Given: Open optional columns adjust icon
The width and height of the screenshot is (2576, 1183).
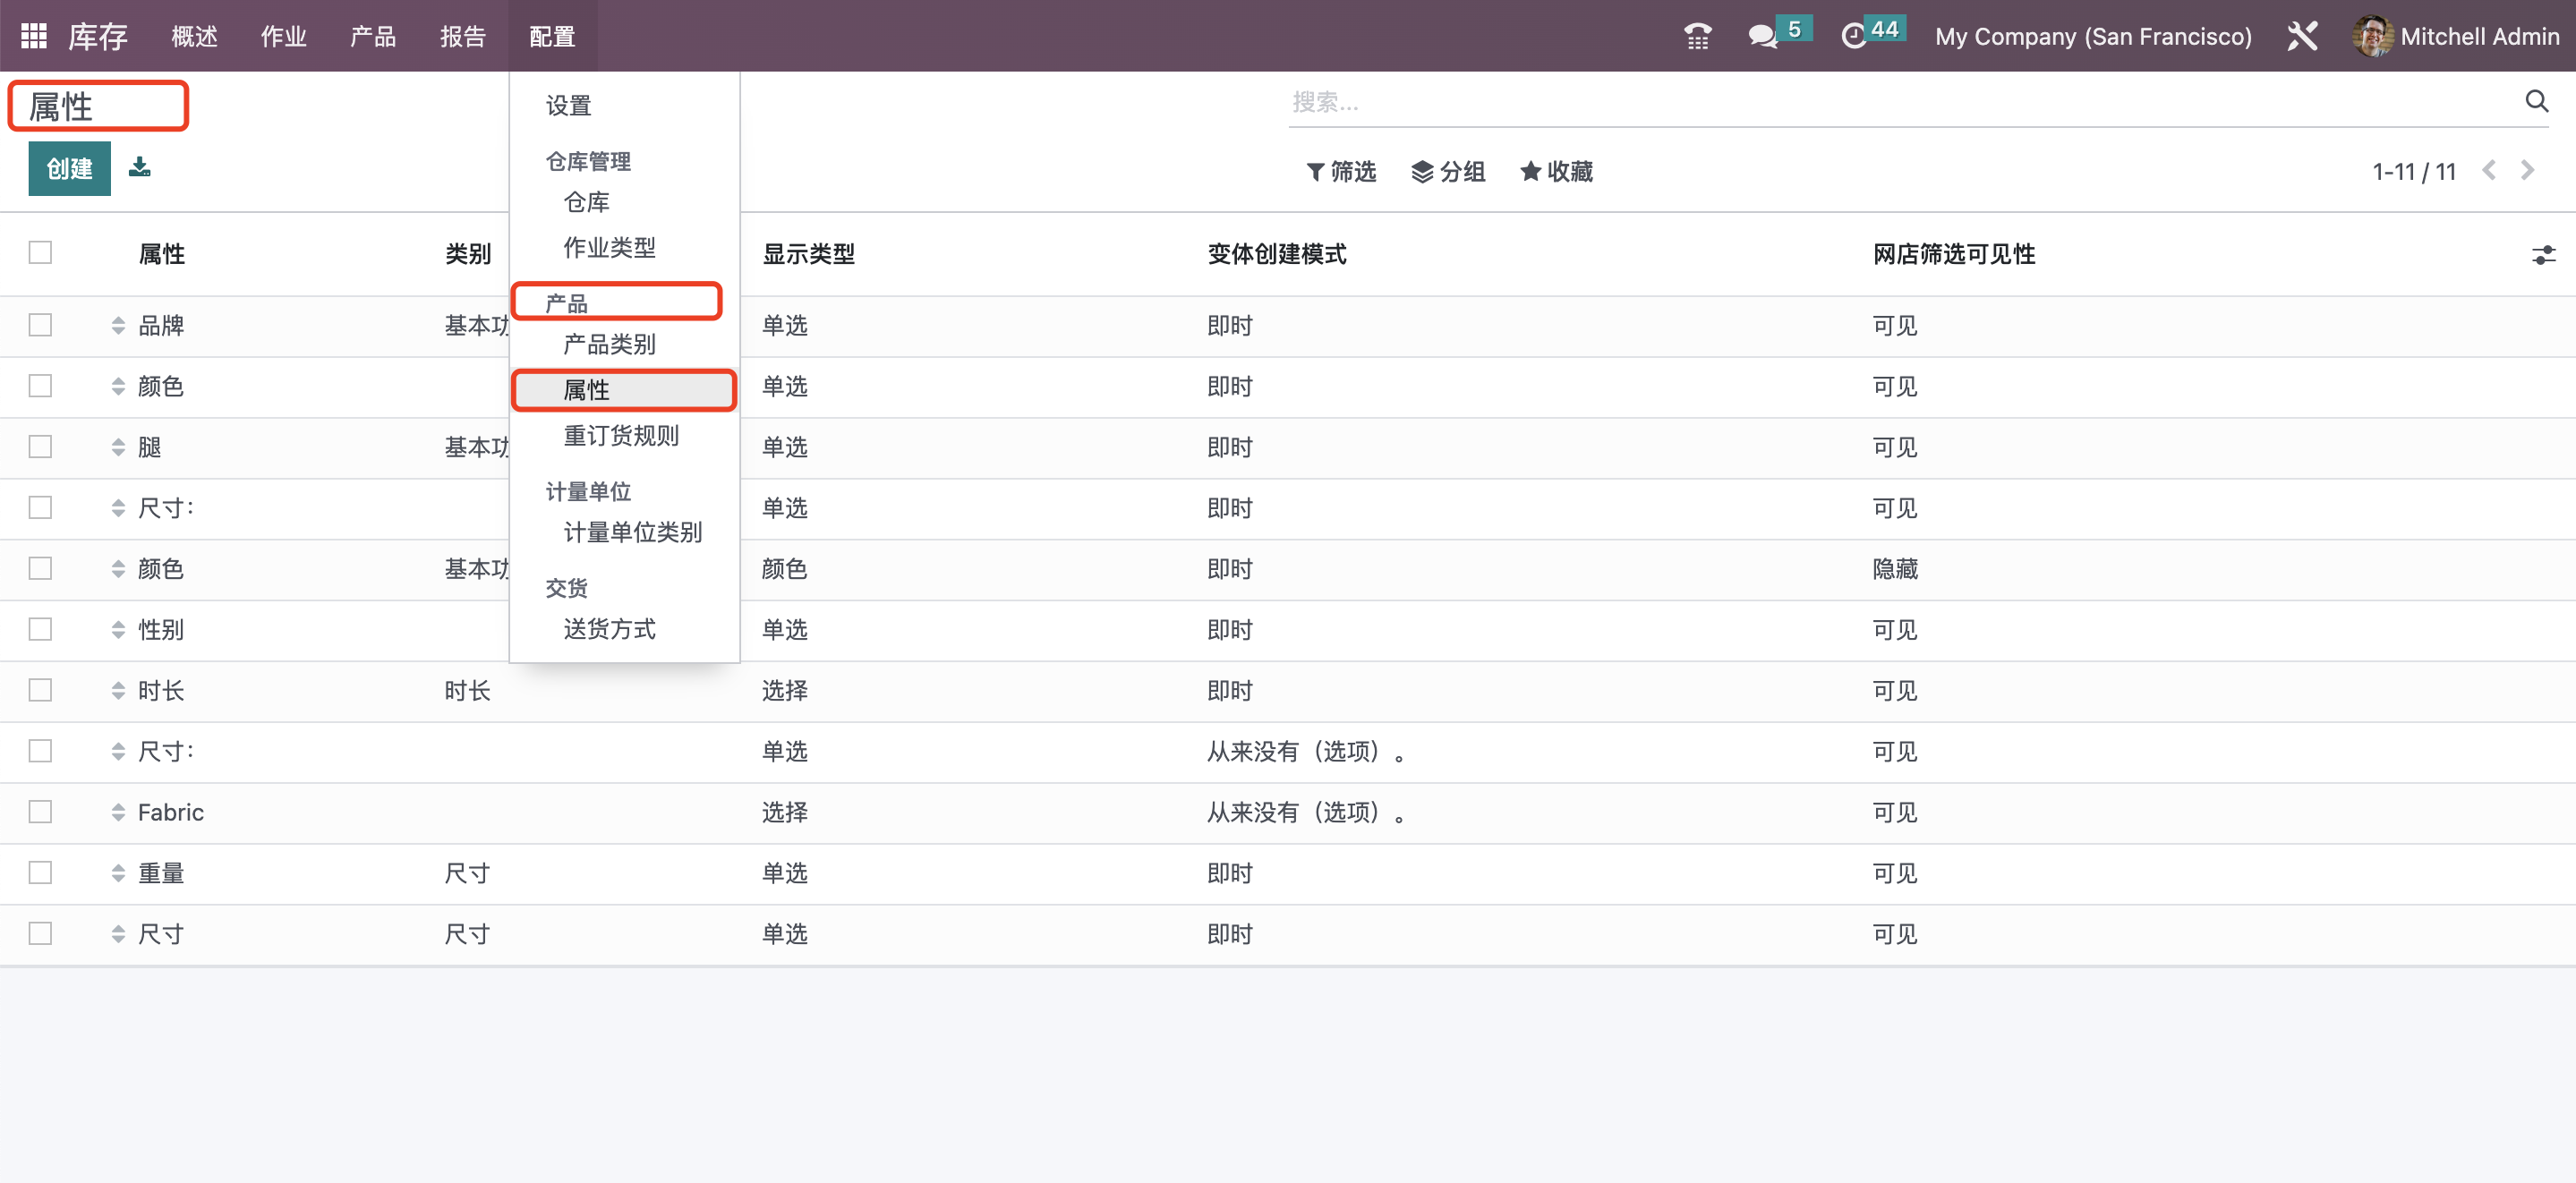Looking at the screenshot, I should click(2543, 255).
